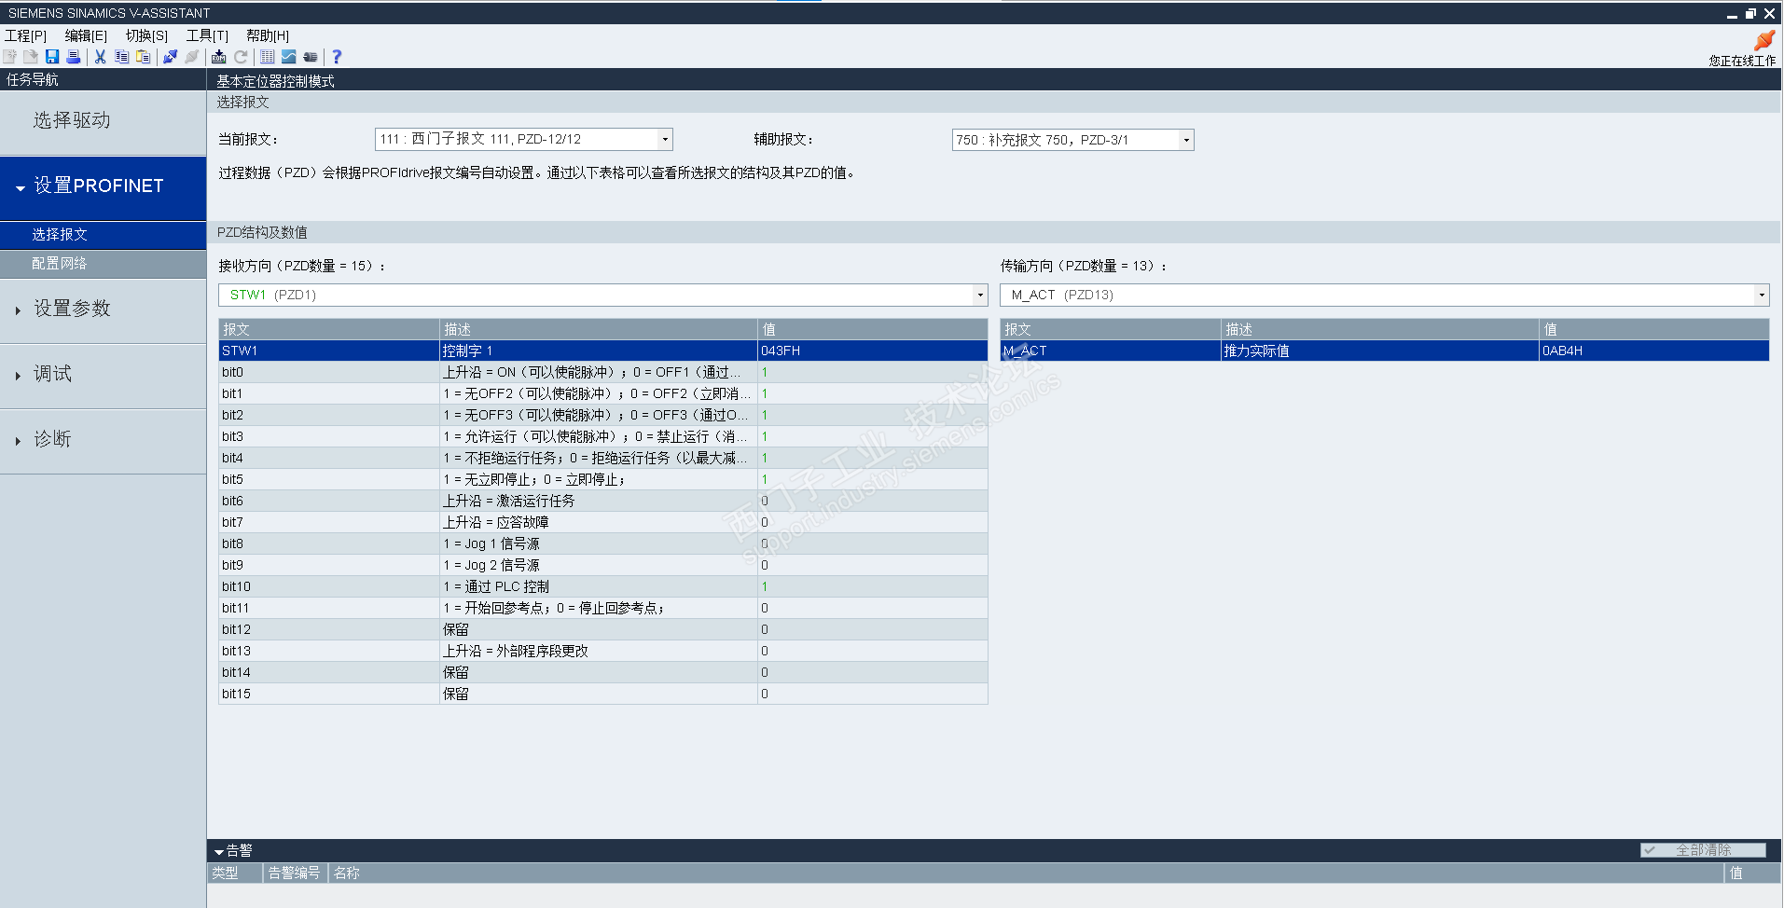Click the 告警编号 column header in alarms
Viewport: 1784px width, 908px height.
pyautogui.click(x=295, y=873)
